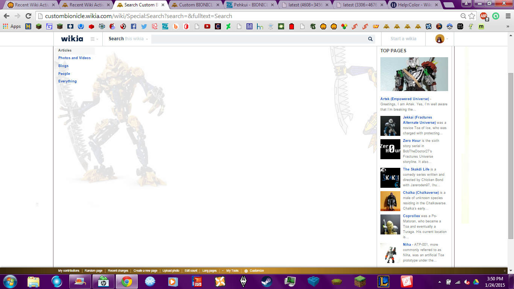Open the Twitter bookmark icon
Image resolution: width=514 pixels, height=289 pixels.
point(144,26)
